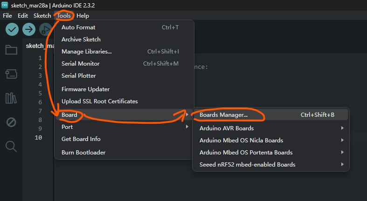Select Auto Format menu entry
367x201 pixels.
pyautogui.click(x=78, y=27)
